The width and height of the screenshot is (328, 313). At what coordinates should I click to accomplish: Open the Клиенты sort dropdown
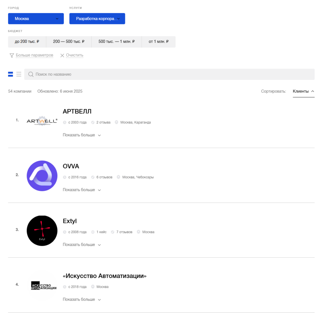point(304,91)
